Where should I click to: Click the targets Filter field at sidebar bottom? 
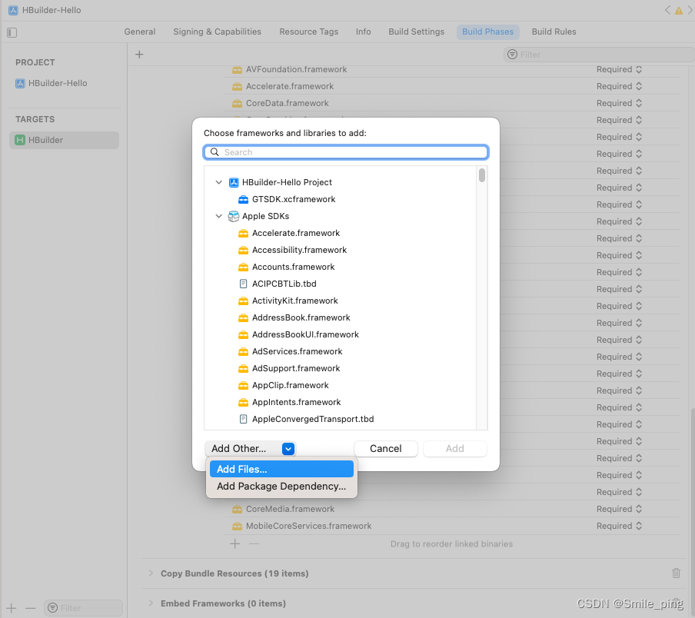click(83, 608)
